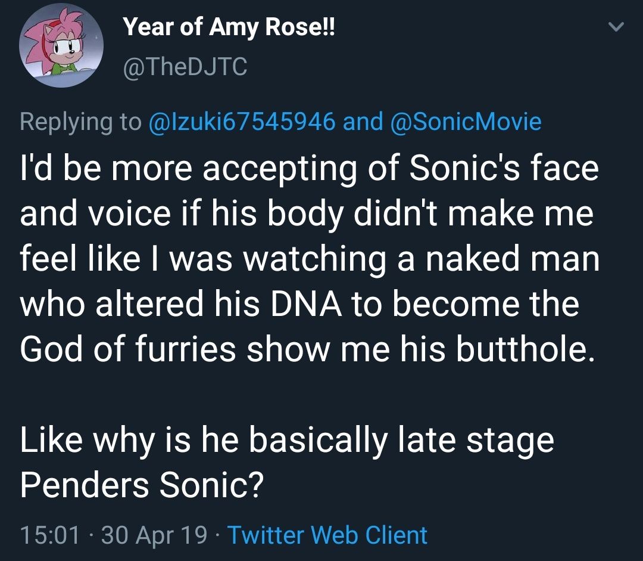
Task: Click the Amy Rose profile avatar
Action: coord(62,47)
